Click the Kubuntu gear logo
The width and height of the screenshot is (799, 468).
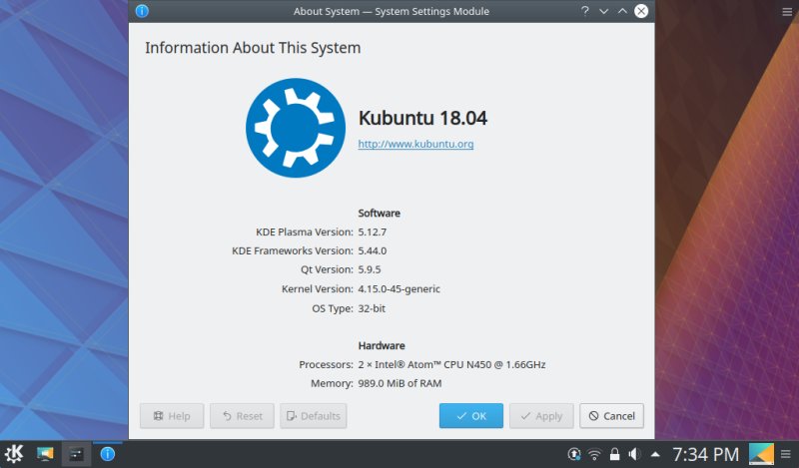tap(296, 128)
